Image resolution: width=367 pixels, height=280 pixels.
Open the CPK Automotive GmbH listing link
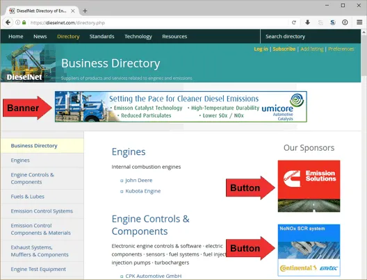pos(154,276)
